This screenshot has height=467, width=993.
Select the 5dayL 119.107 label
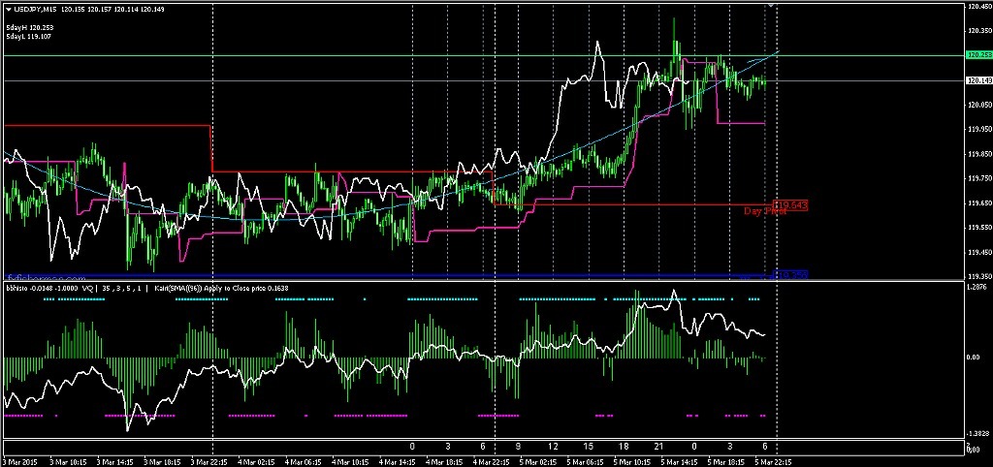27,37
